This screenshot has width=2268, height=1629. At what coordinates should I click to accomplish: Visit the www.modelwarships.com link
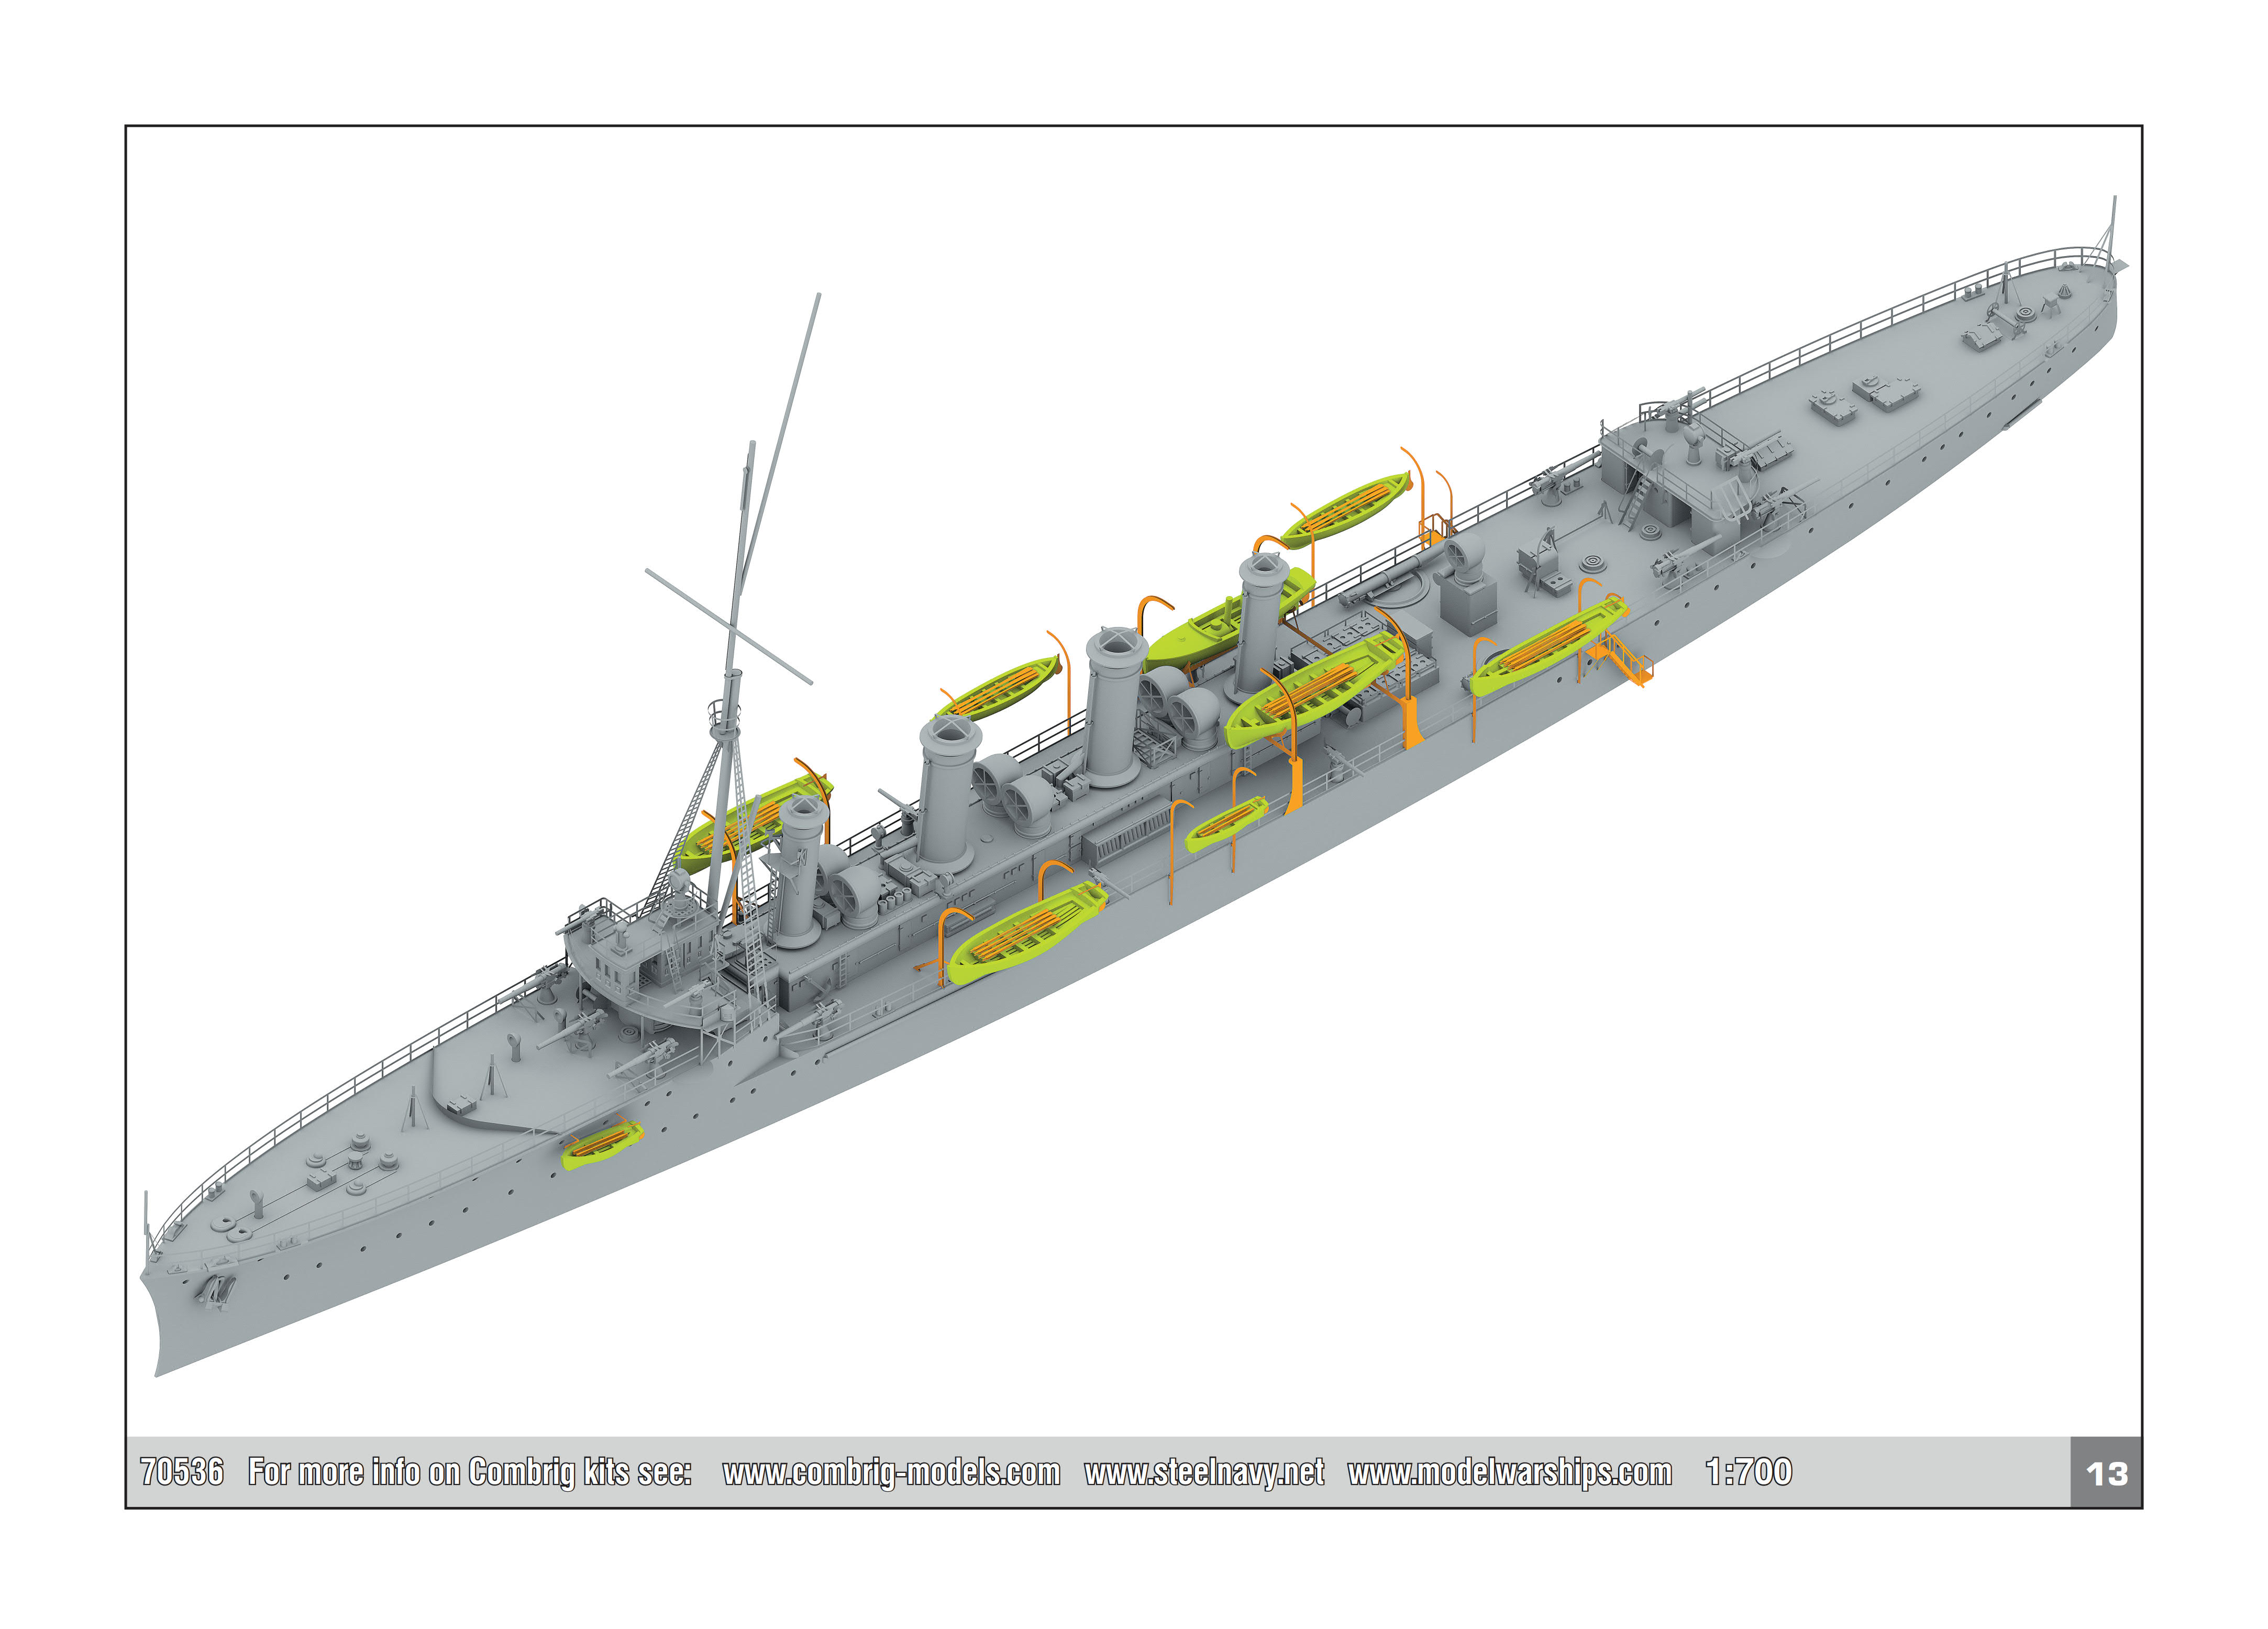click(x=1509, y=1472)
